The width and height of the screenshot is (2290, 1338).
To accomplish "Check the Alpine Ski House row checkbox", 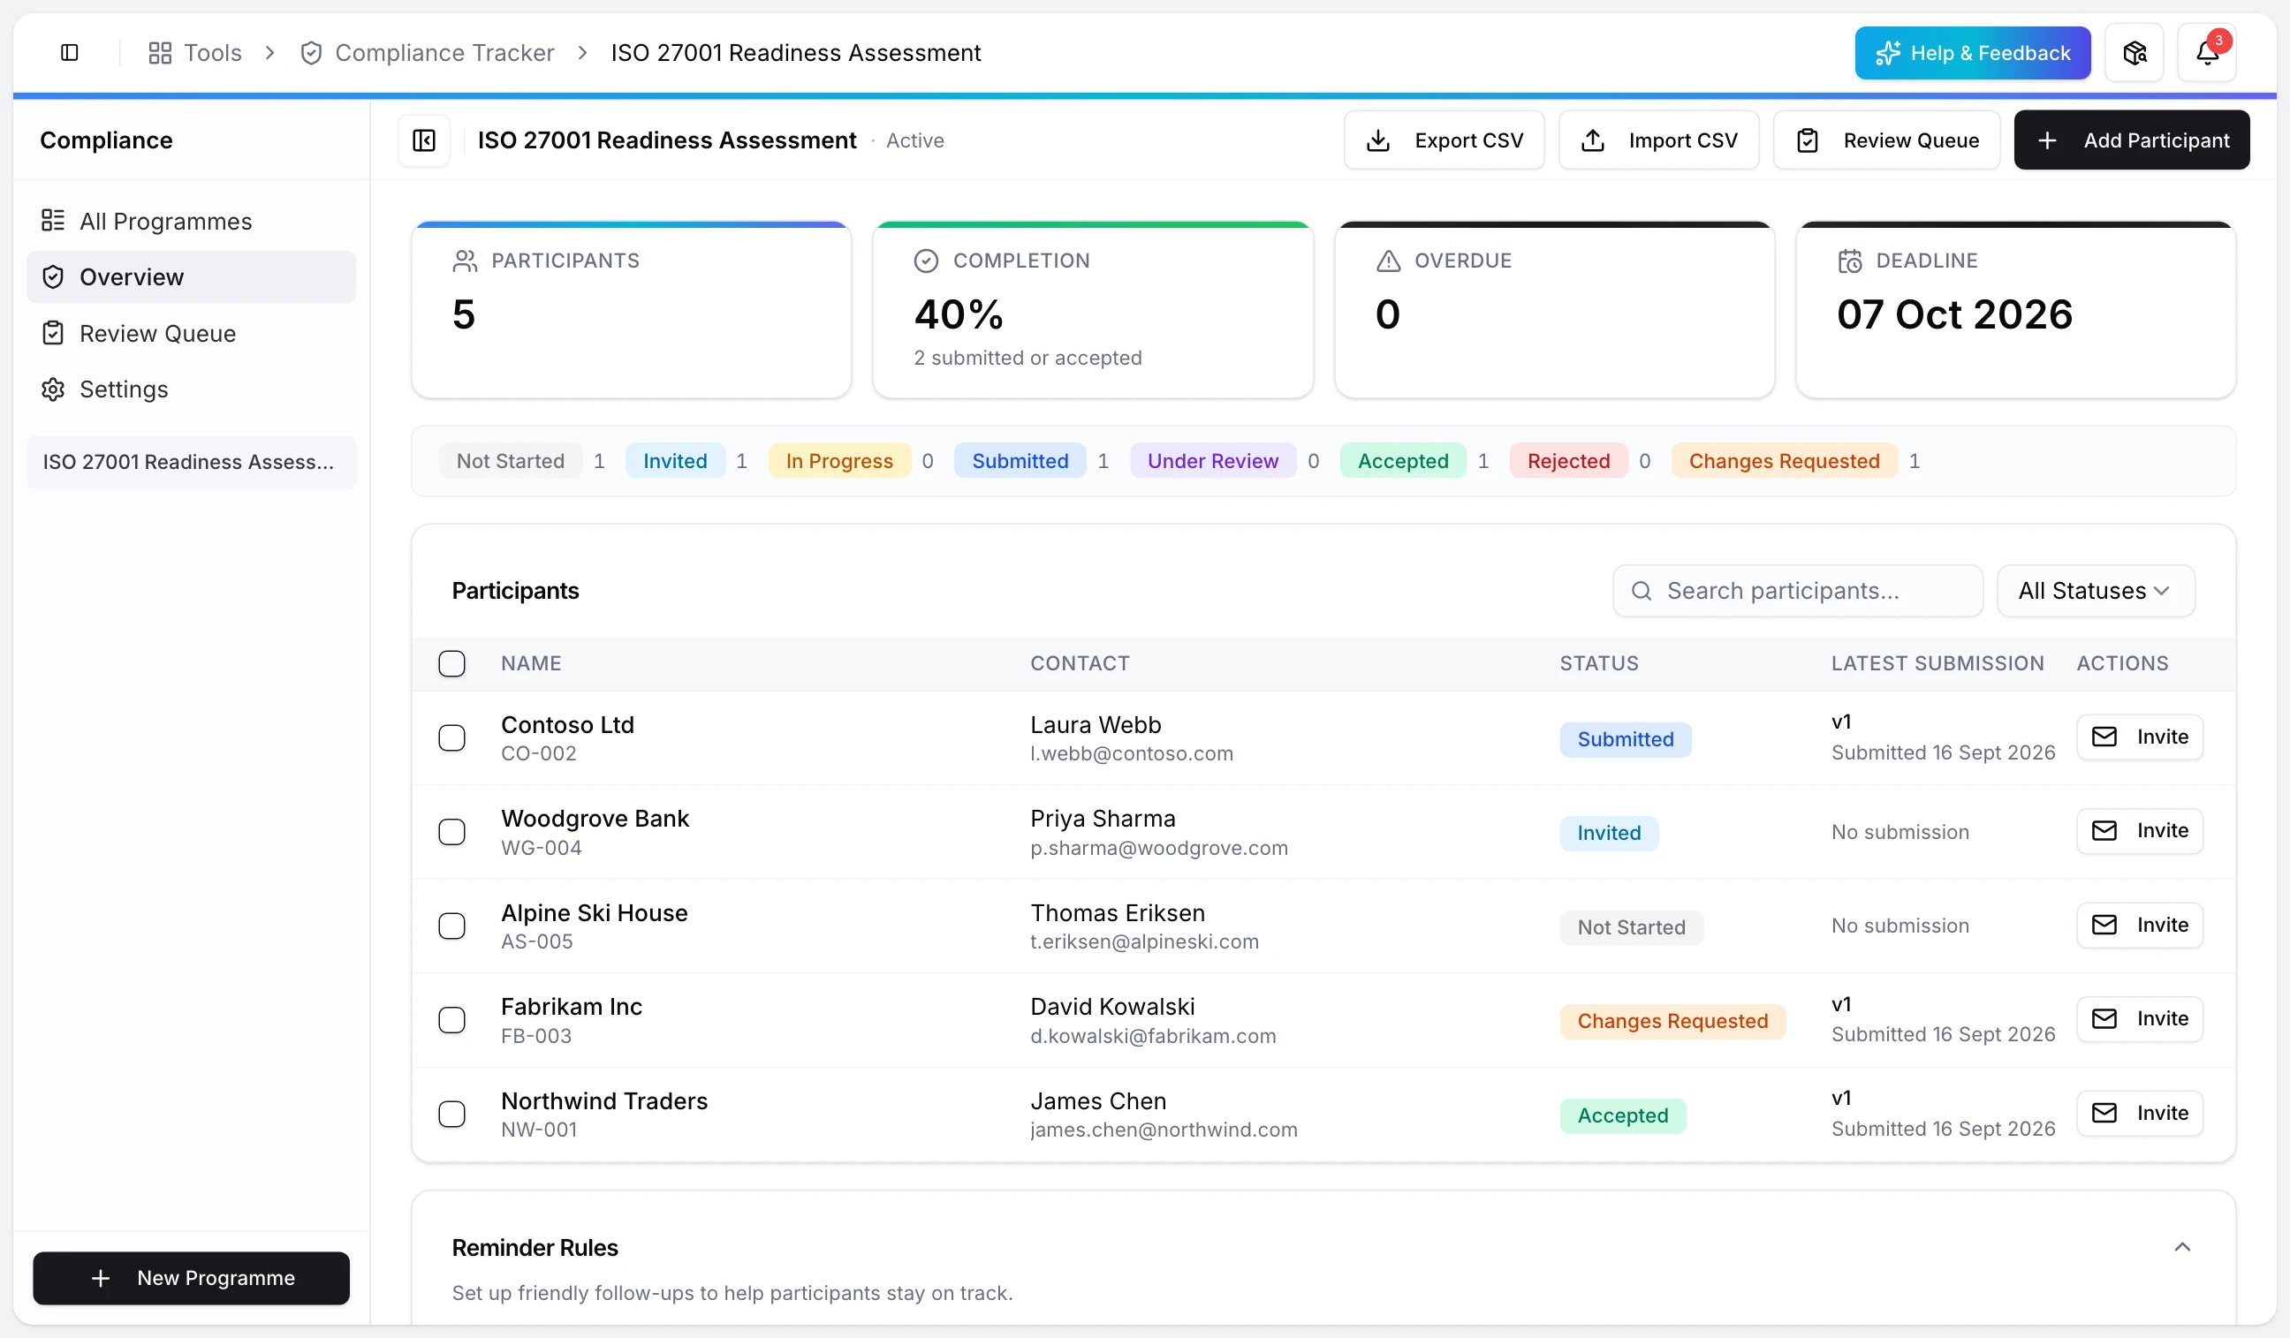I will tap(451, 926).
